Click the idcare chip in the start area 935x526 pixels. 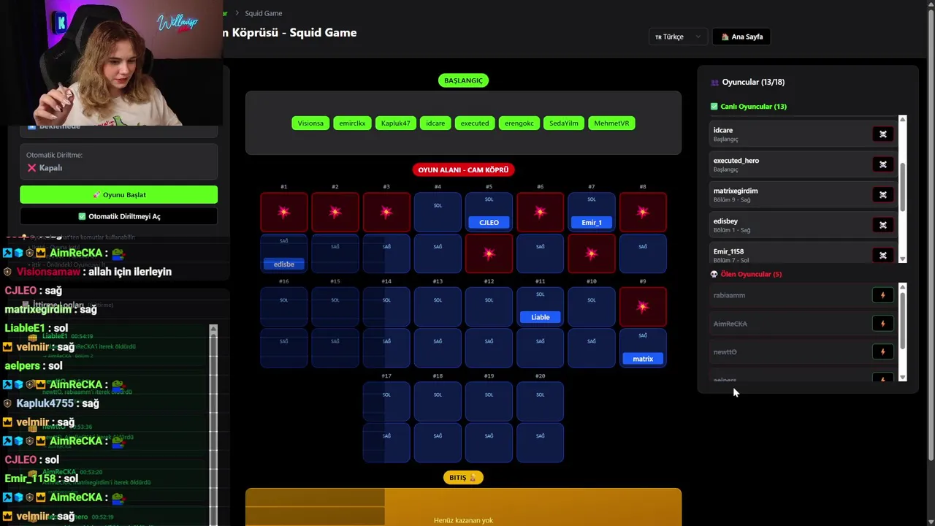[435, 123]
